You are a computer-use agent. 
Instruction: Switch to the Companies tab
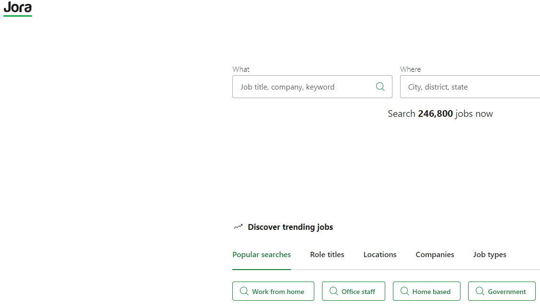435,255
